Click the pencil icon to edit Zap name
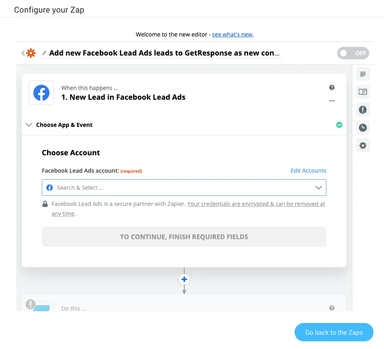384x349 pixels. [x=44, y=53]
